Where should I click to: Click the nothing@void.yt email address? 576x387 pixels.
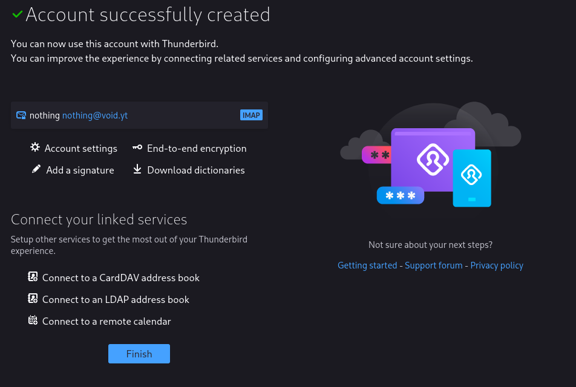point(95,115)
